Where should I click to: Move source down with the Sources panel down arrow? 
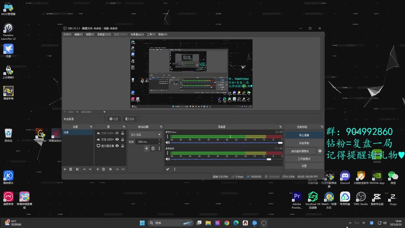point(123,169)
